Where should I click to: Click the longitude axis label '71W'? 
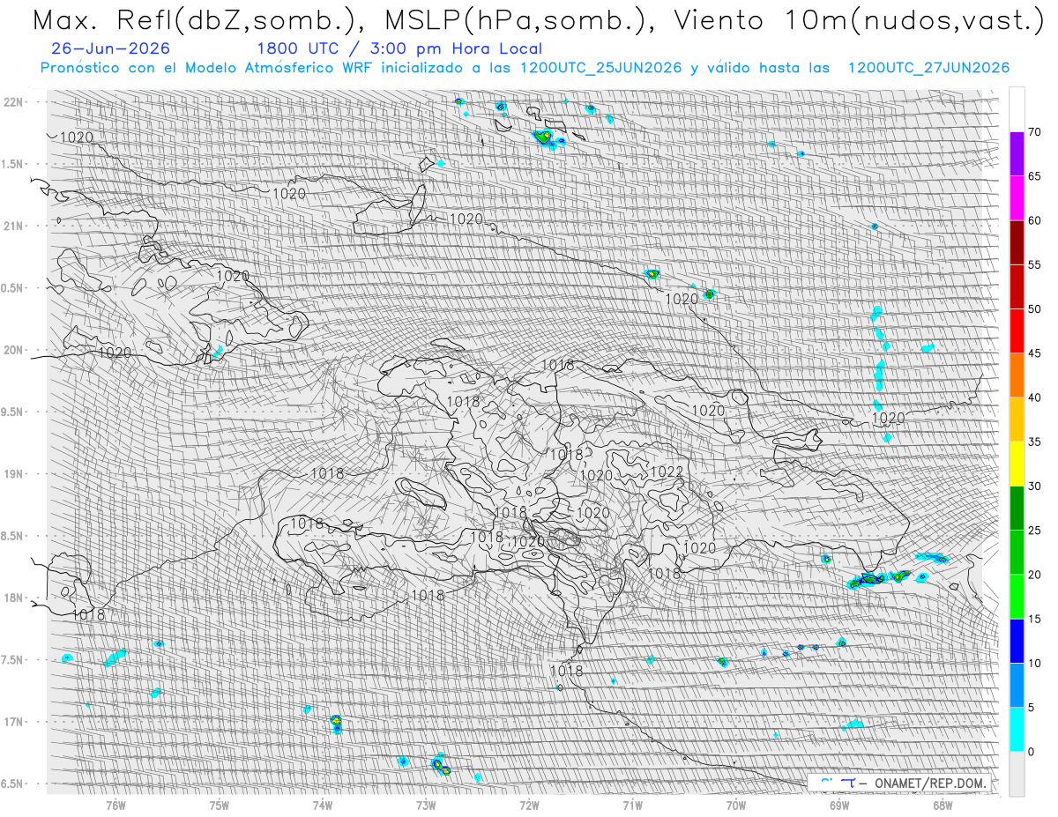632,804
